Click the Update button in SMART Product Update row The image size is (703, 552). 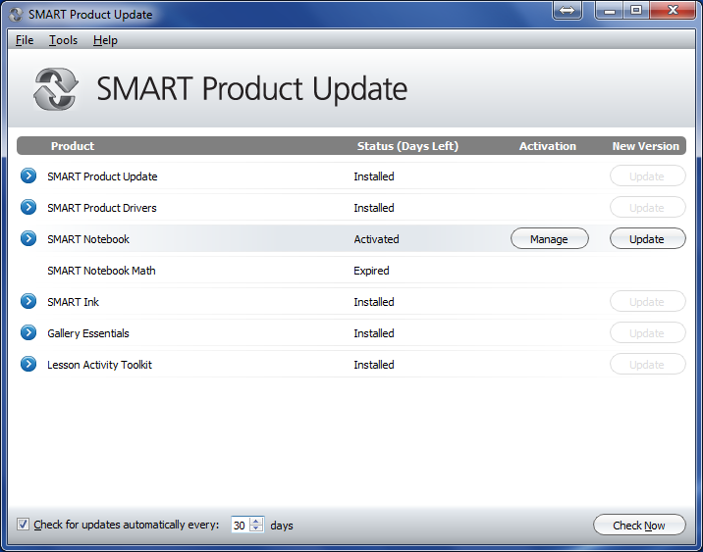(647, 176)
